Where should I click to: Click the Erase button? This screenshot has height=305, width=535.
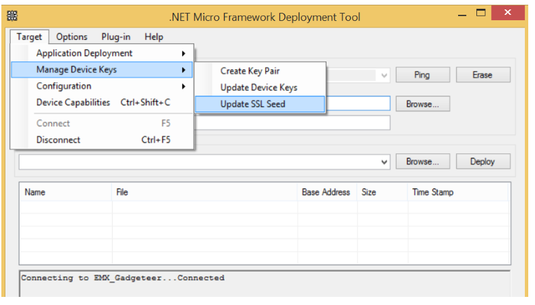483,75
